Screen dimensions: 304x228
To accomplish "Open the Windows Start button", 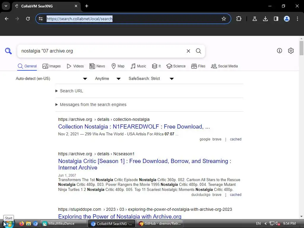I will (9, 224).
